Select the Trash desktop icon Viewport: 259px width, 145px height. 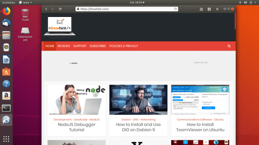[25, 15]
